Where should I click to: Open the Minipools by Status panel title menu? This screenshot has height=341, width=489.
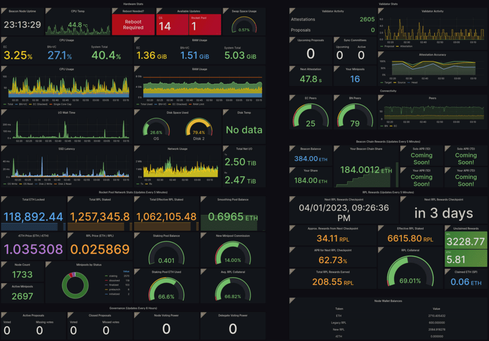[x=89, y=265]
